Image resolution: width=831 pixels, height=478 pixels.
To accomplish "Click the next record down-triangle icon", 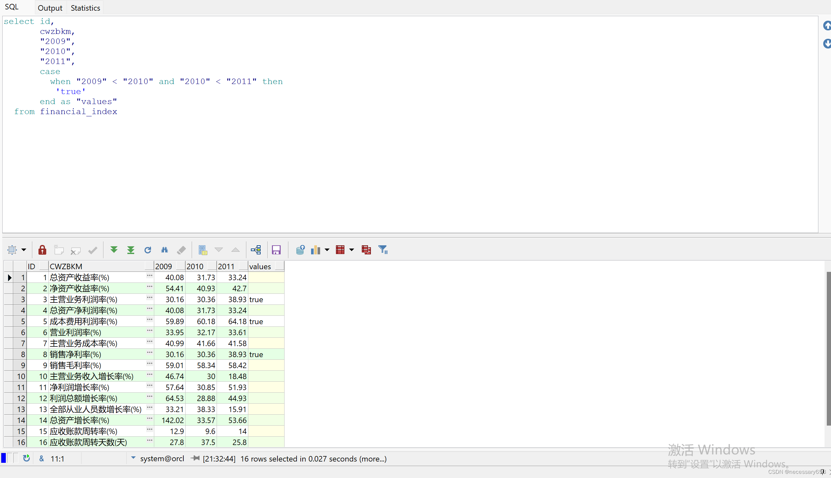I will pos(219,250).
